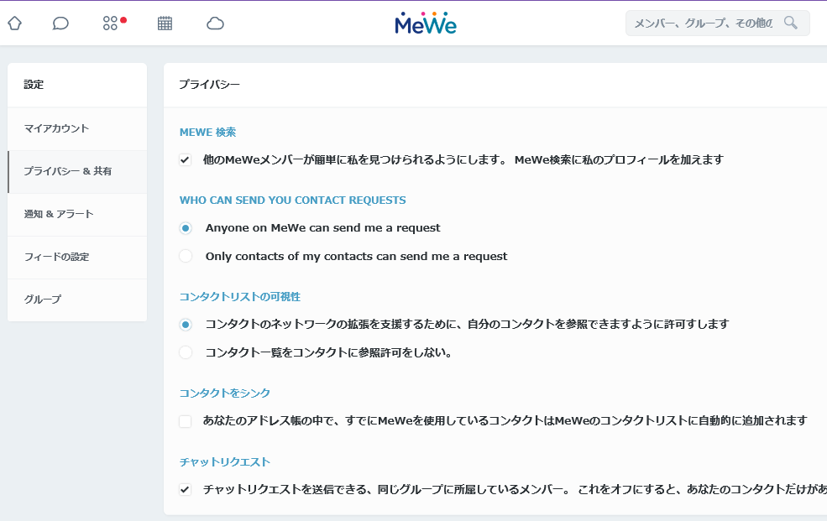Uncheck チャットリクエスト group members checkbox
827x521 pixels.
click(185, 489)
